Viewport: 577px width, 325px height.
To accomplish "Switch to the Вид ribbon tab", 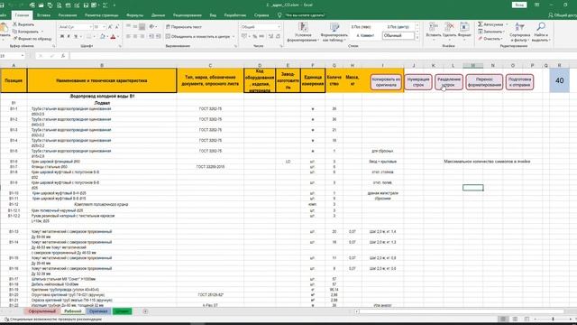I will click(213, 15).
